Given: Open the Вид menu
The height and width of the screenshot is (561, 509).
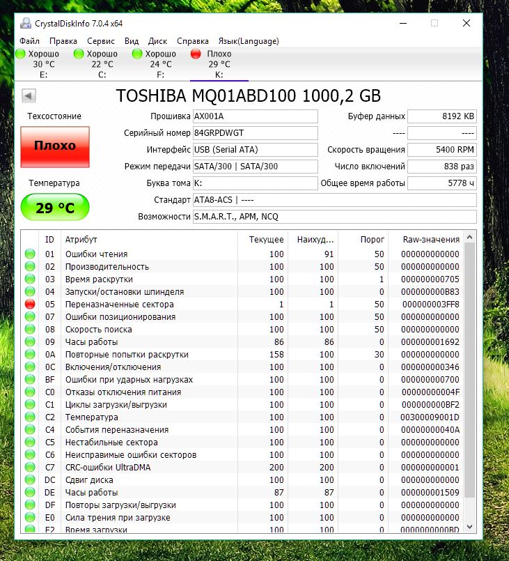Looking at the screenshot, I should (132, 41).
